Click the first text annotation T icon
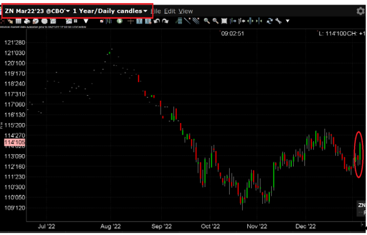This screenshot has height=235, width=367. [139, 21]
